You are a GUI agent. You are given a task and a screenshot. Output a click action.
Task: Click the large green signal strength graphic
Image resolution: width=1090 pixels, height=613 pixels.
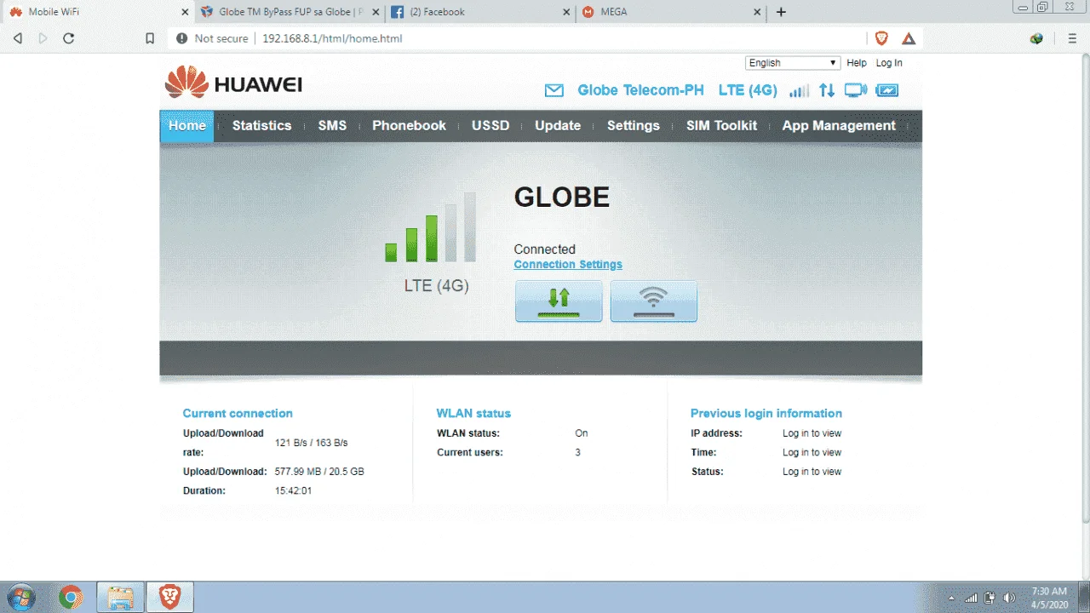click(431, 227)
